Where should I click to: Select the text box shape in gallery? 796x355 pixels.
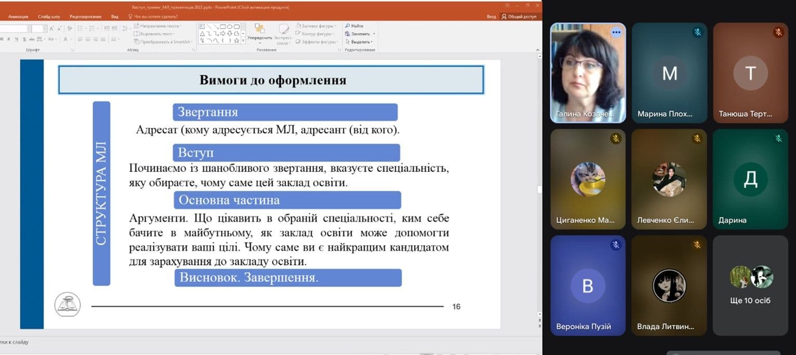[x=202, y=27]
